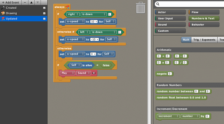224x124 pixels.
Task: Open the increment dropdown in the palette
Action: 168,116
